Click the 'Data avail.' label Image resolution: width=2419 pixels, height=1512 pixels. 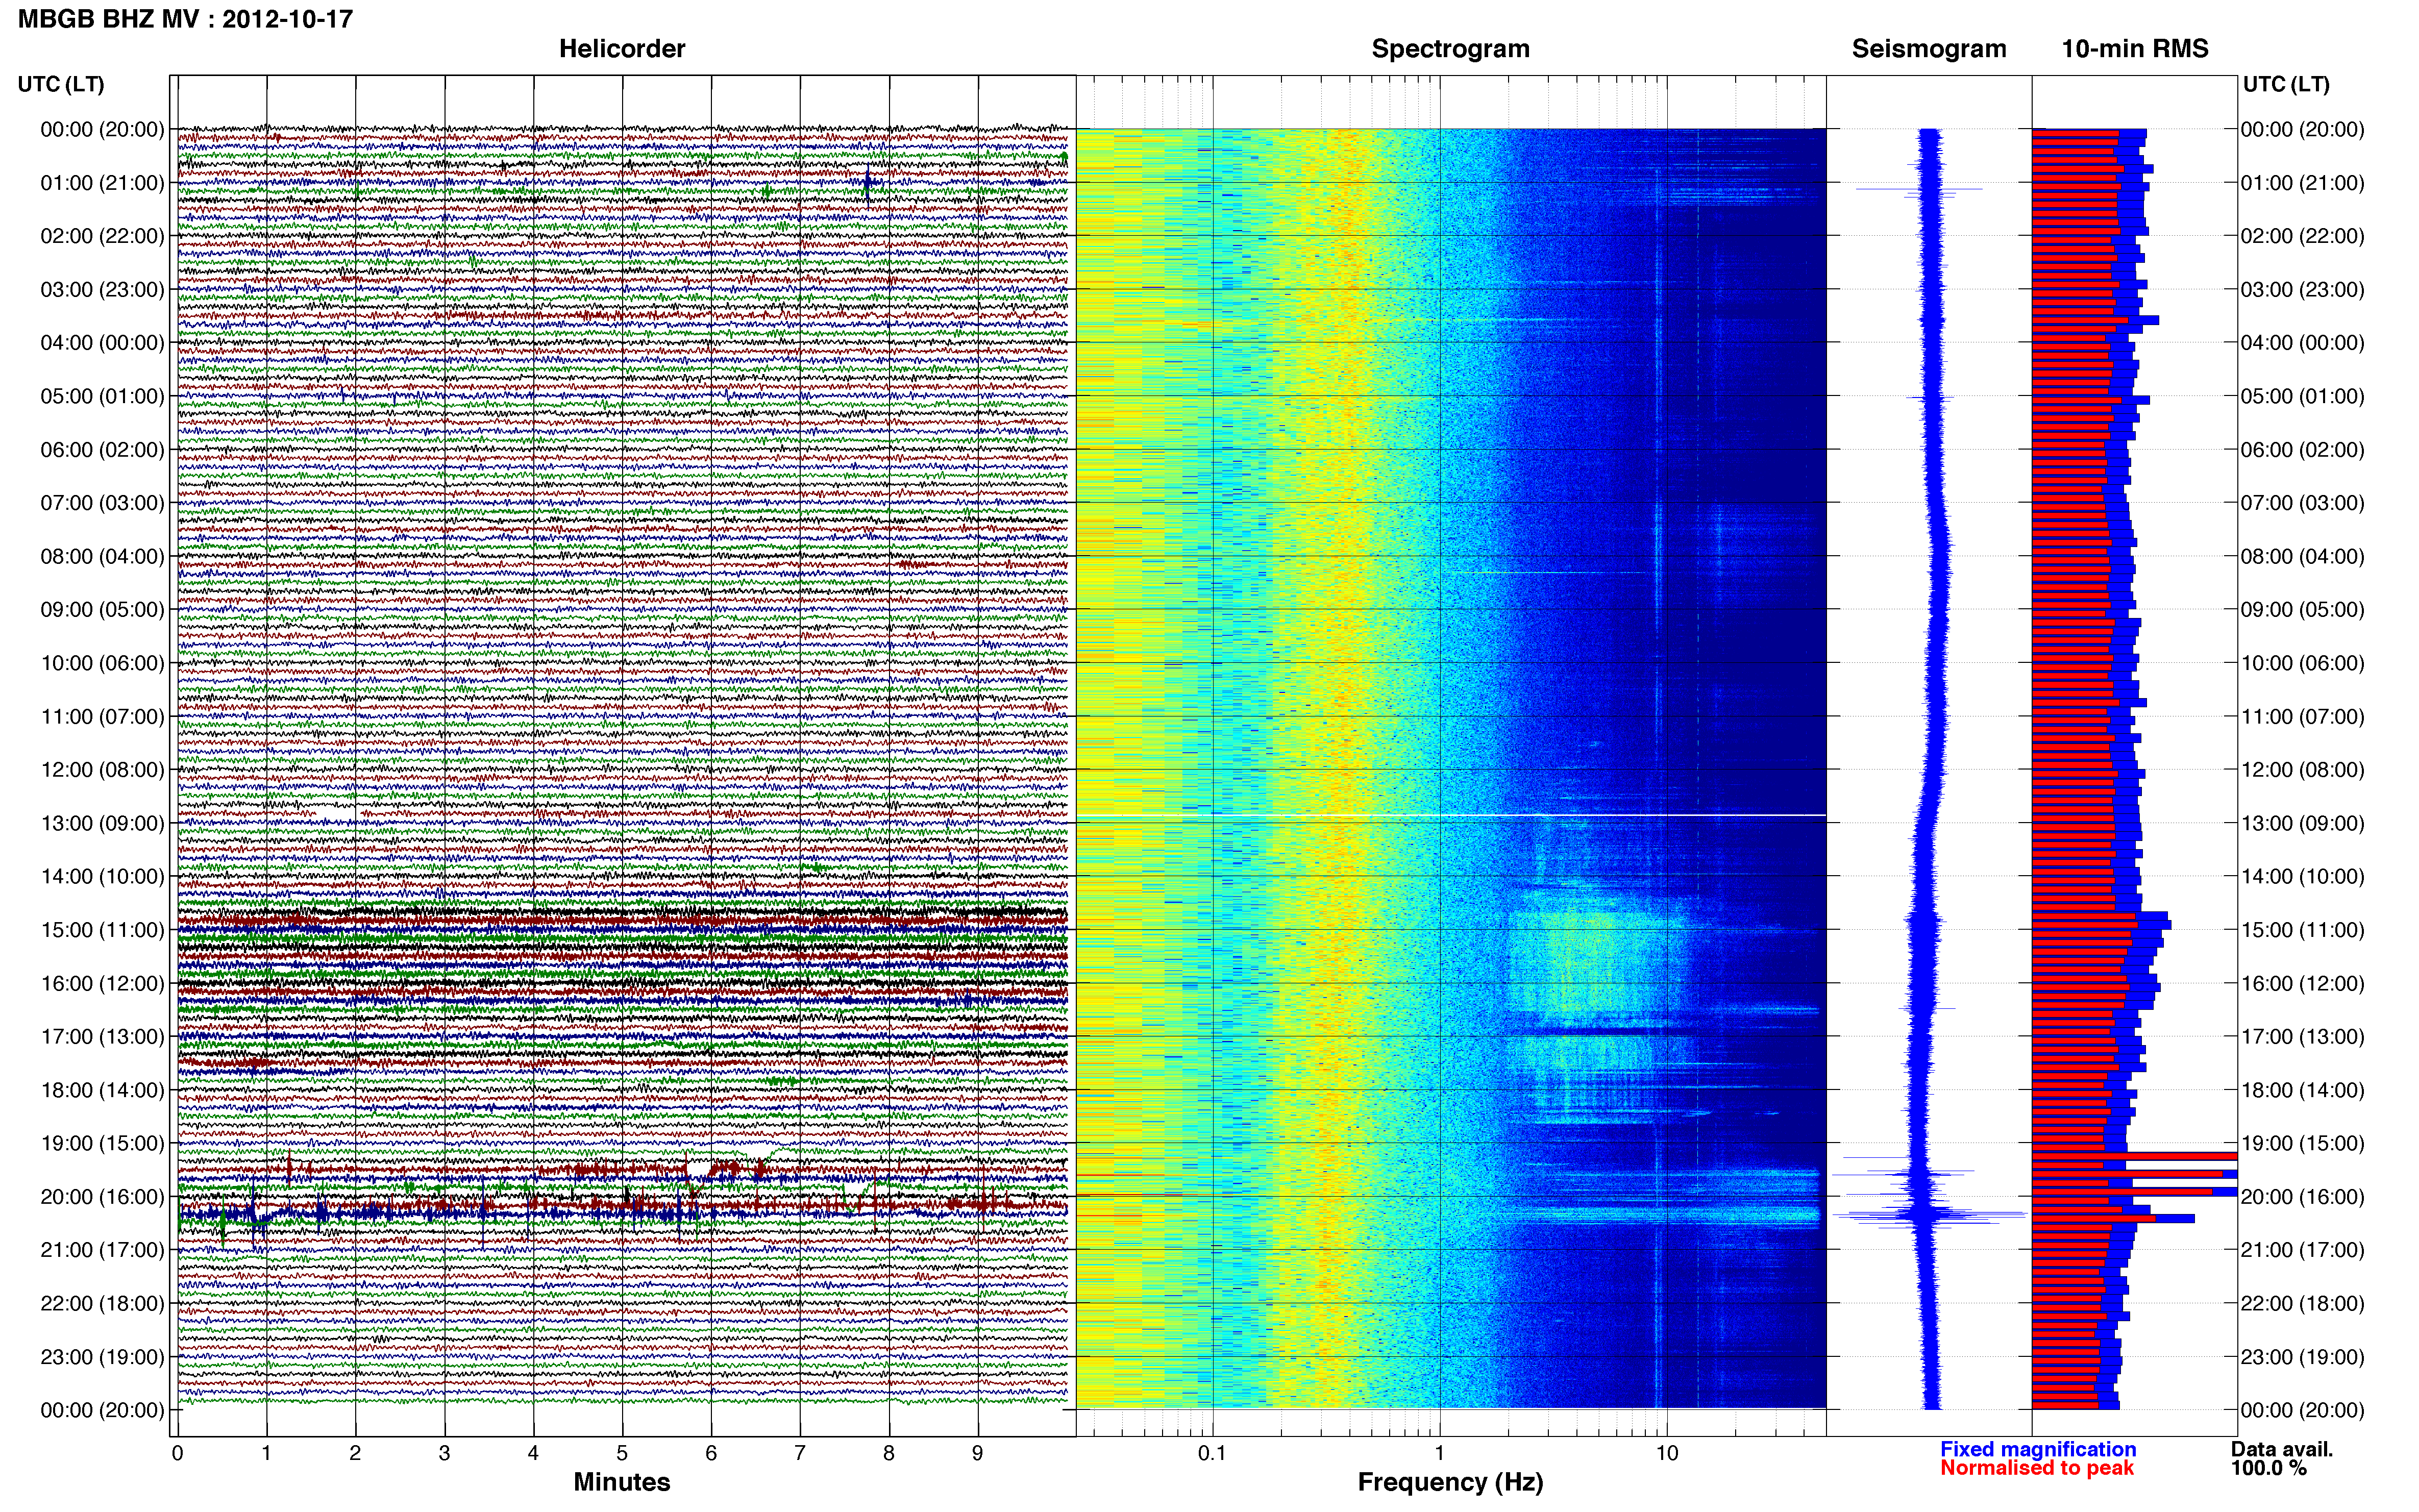coord(2282,1449)
